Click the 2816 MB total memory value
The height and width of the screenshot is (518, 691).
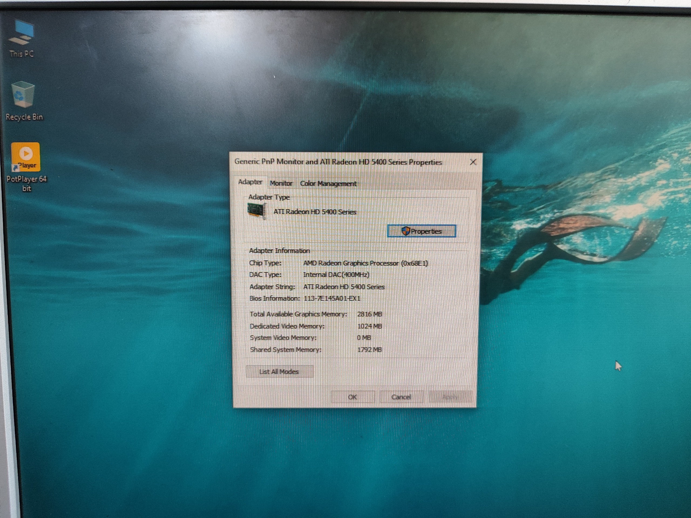(x=370, y=314)
